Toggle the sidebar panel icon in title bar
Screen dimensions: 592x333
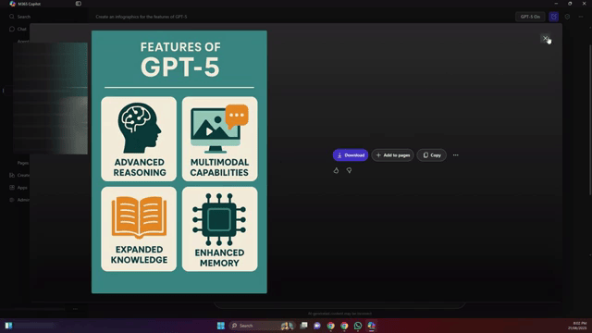78,4
